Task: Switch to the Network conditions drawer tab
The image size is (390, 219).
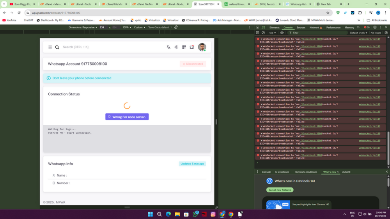Action: (306, 172)
